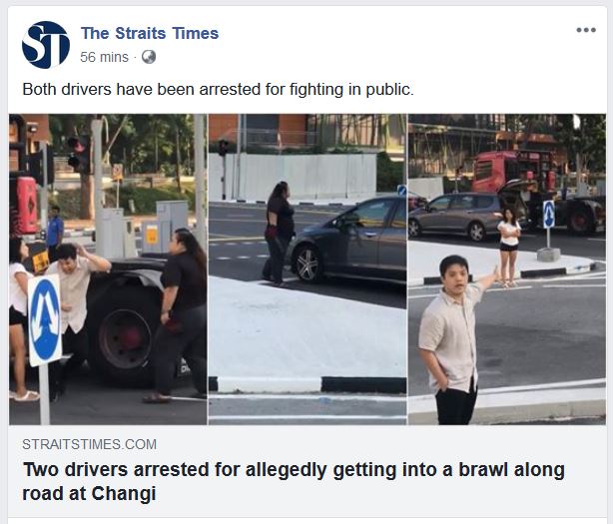
Task: Open the middle photo with grey car
Action: click(307, 269)
